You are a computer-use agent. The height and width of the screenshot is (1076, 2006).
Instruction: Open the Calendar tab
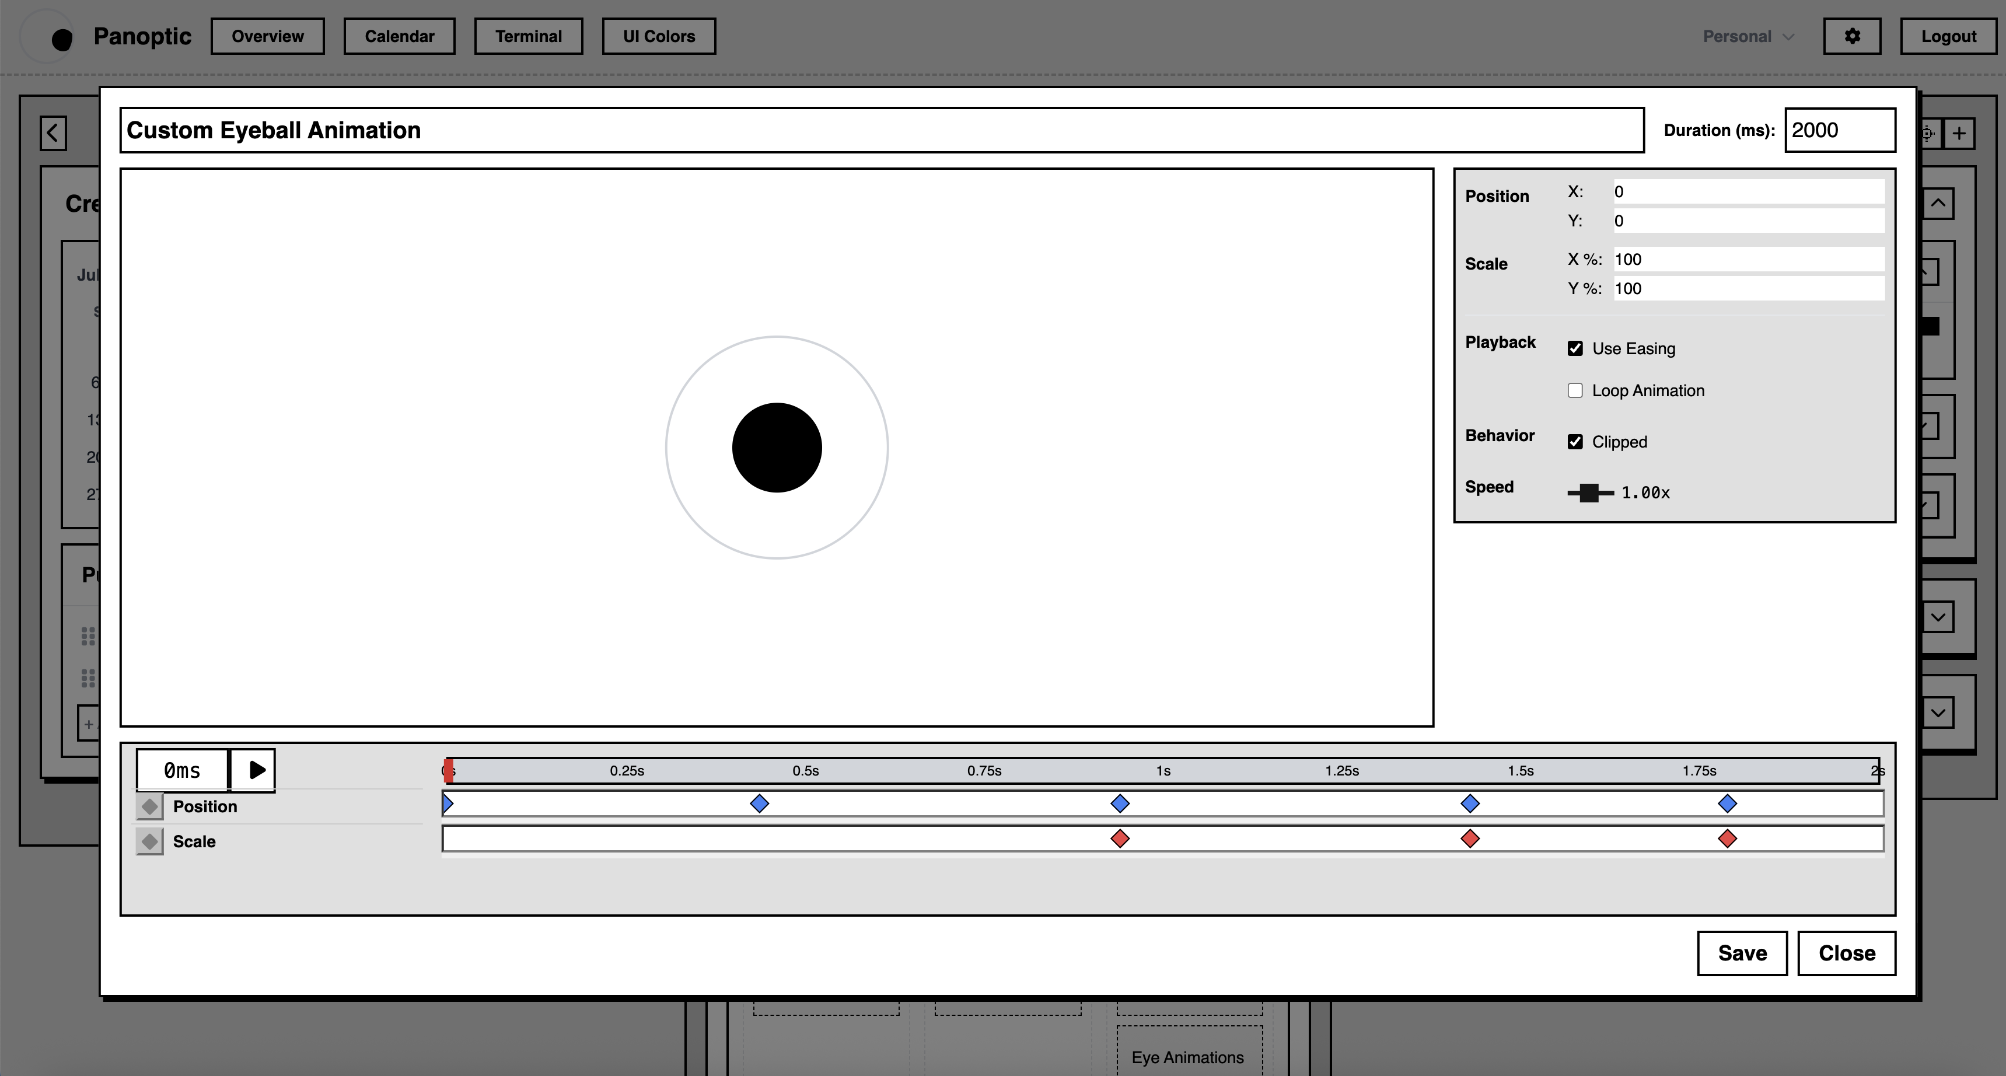point(400,37)
